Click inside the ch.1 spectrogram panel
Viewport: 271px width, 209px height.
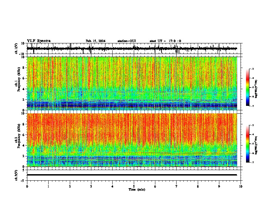pos(132,83)
